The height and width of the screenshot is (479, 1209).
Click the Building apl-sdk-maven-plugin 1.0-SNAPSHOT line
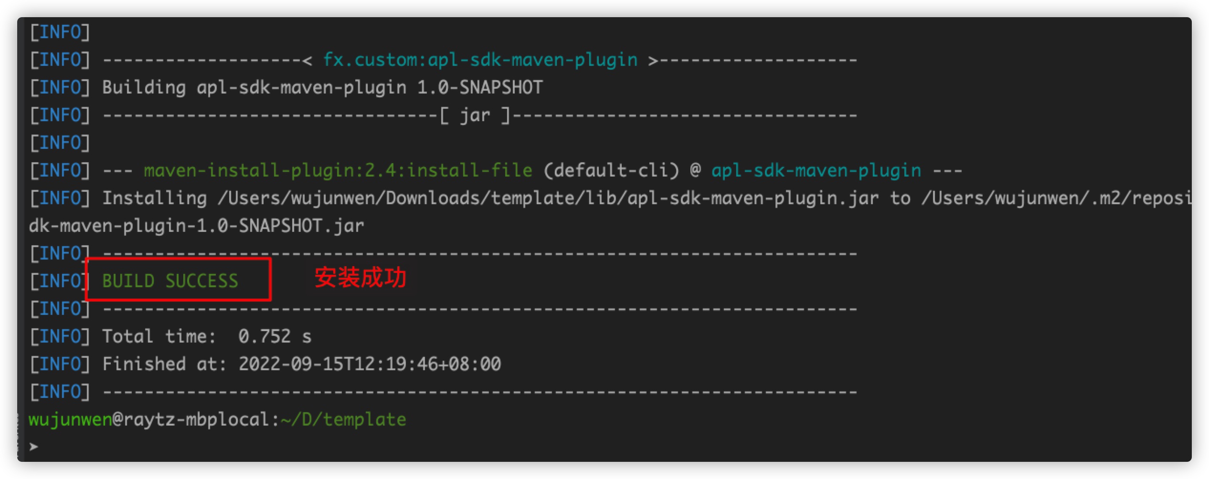322,88
